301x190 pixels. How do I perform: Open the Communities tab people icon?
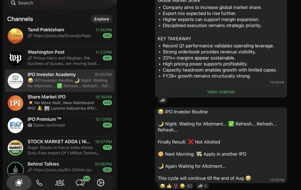(60, 183)
